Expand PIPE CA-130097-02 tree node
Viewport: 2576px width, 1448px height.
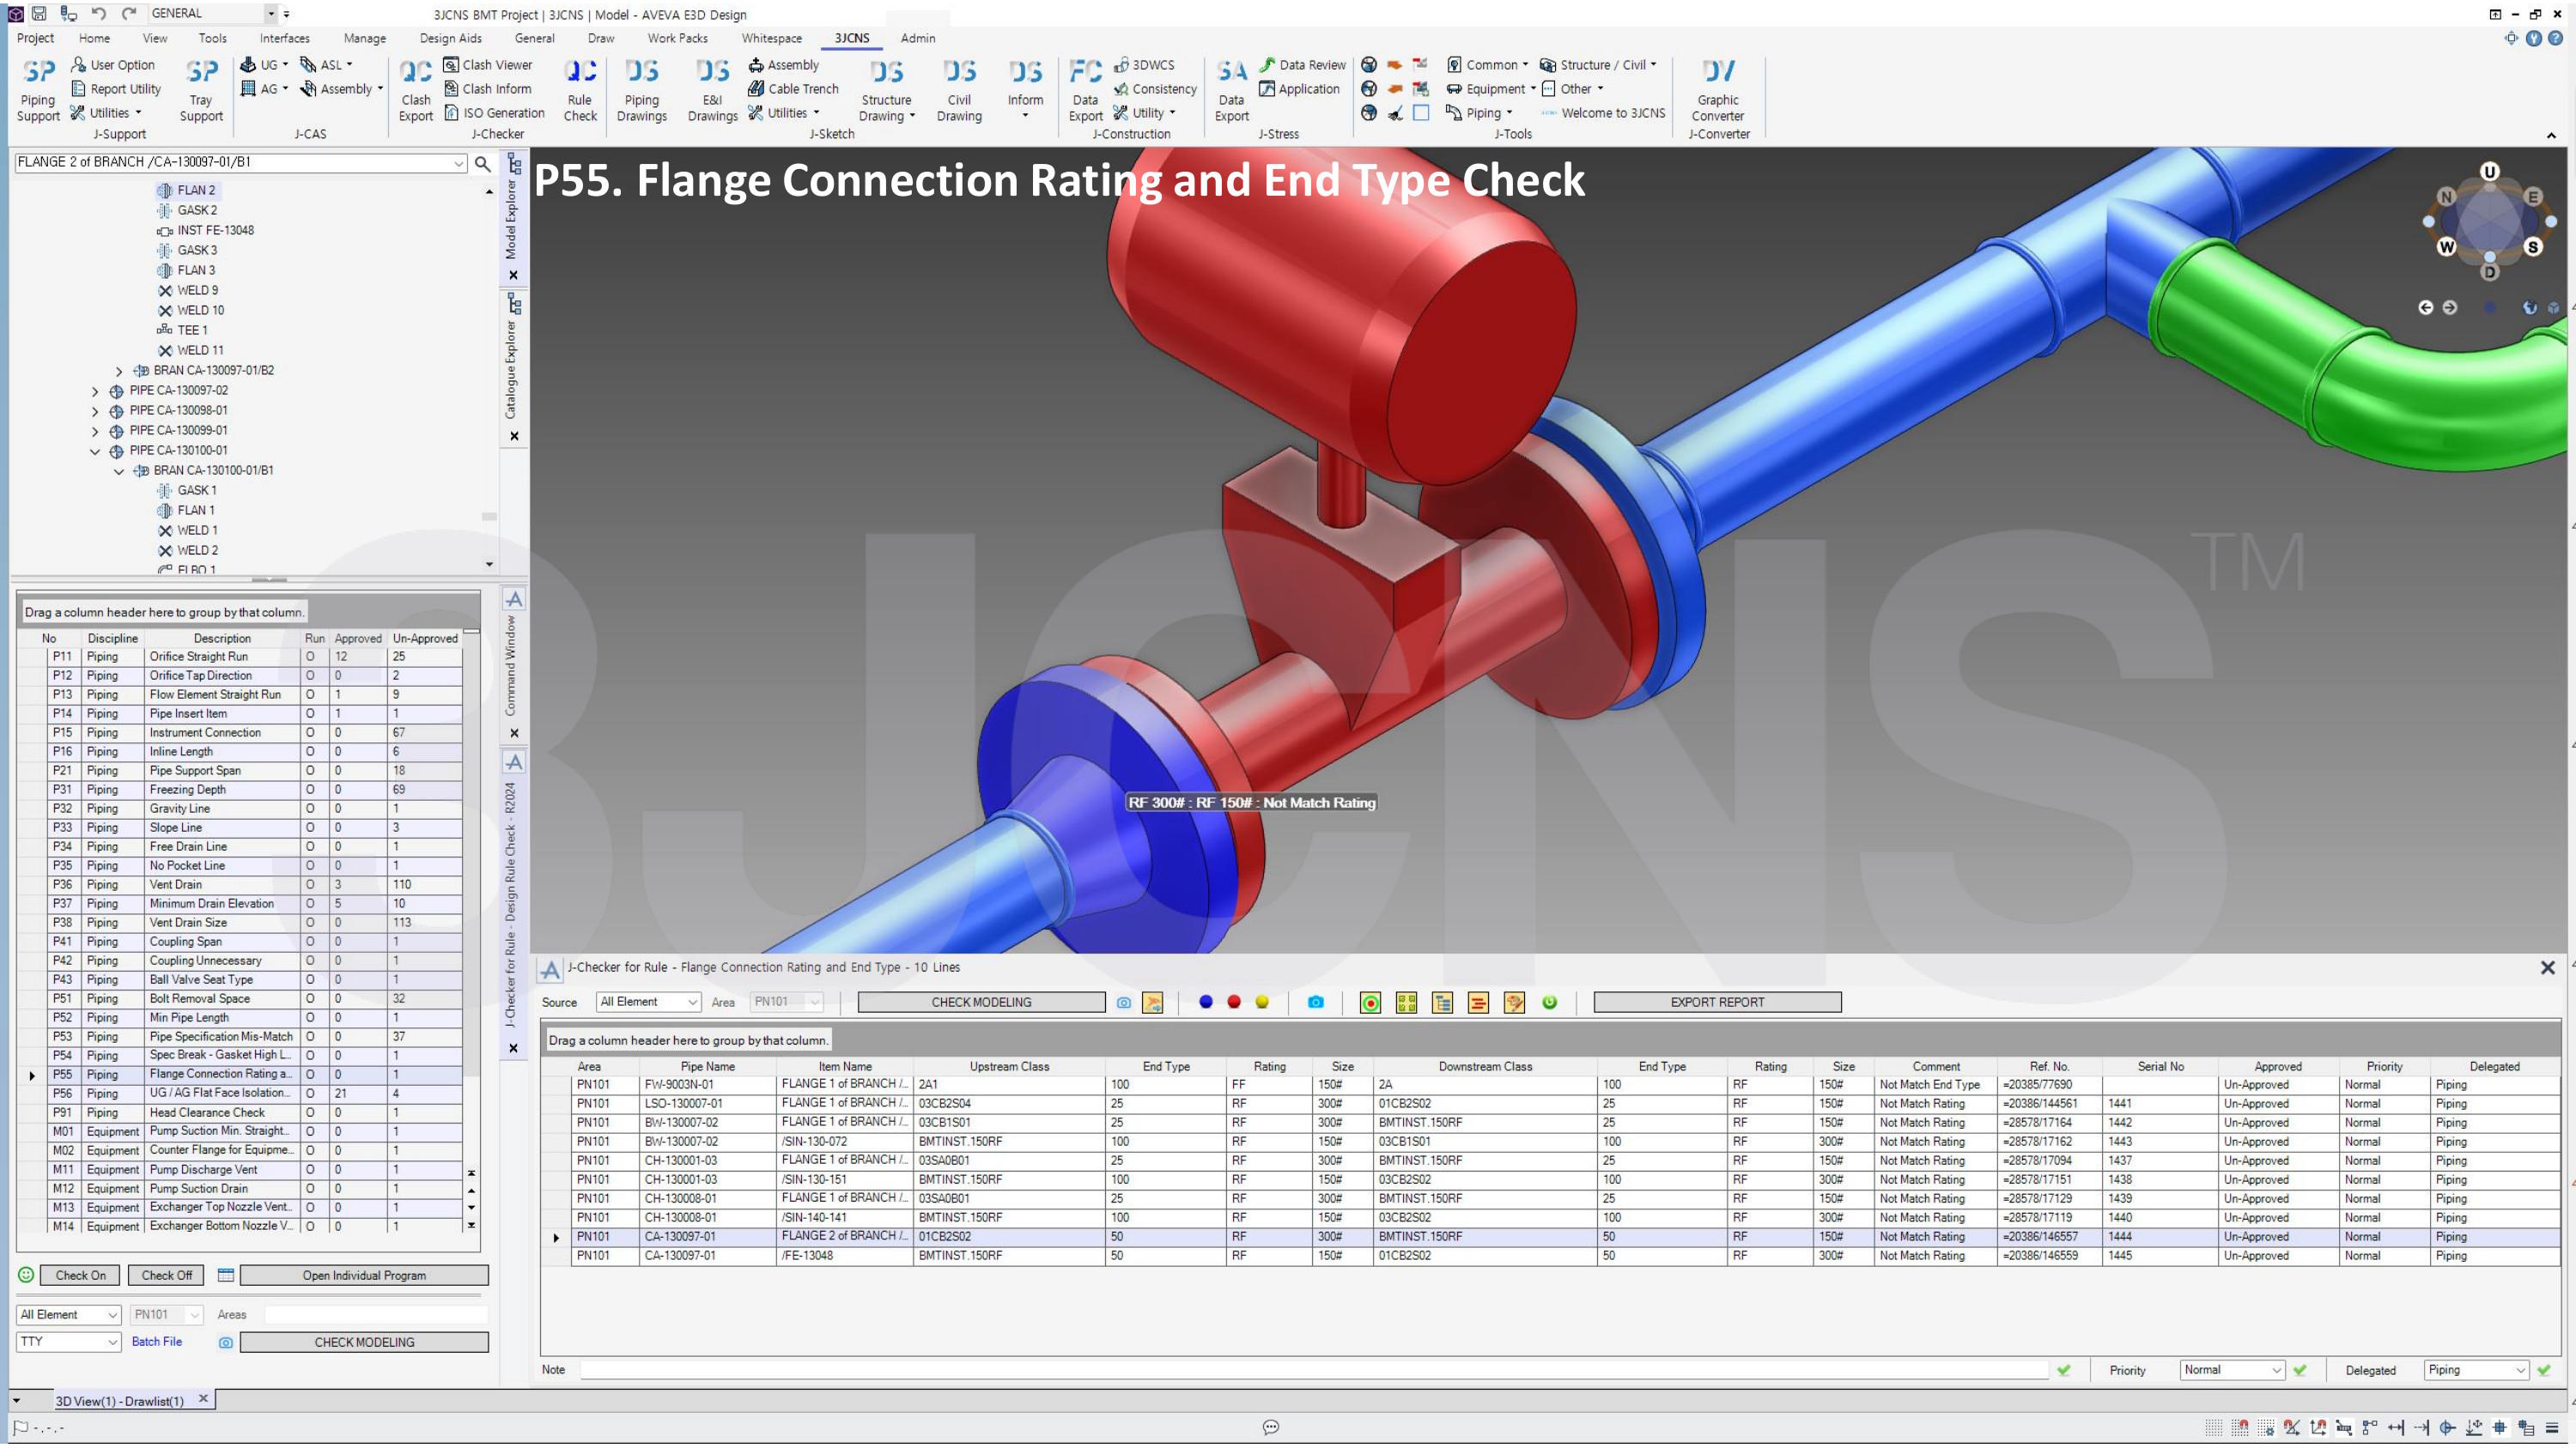95,391
